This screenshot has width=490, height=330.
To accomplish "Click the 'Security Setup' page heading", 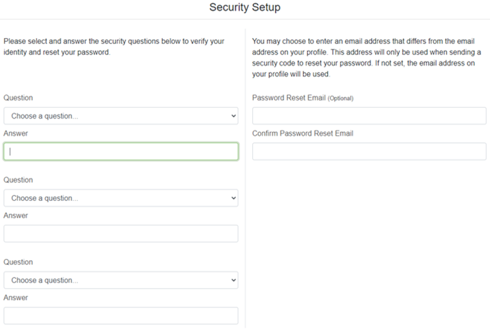I will coord(245,8).
